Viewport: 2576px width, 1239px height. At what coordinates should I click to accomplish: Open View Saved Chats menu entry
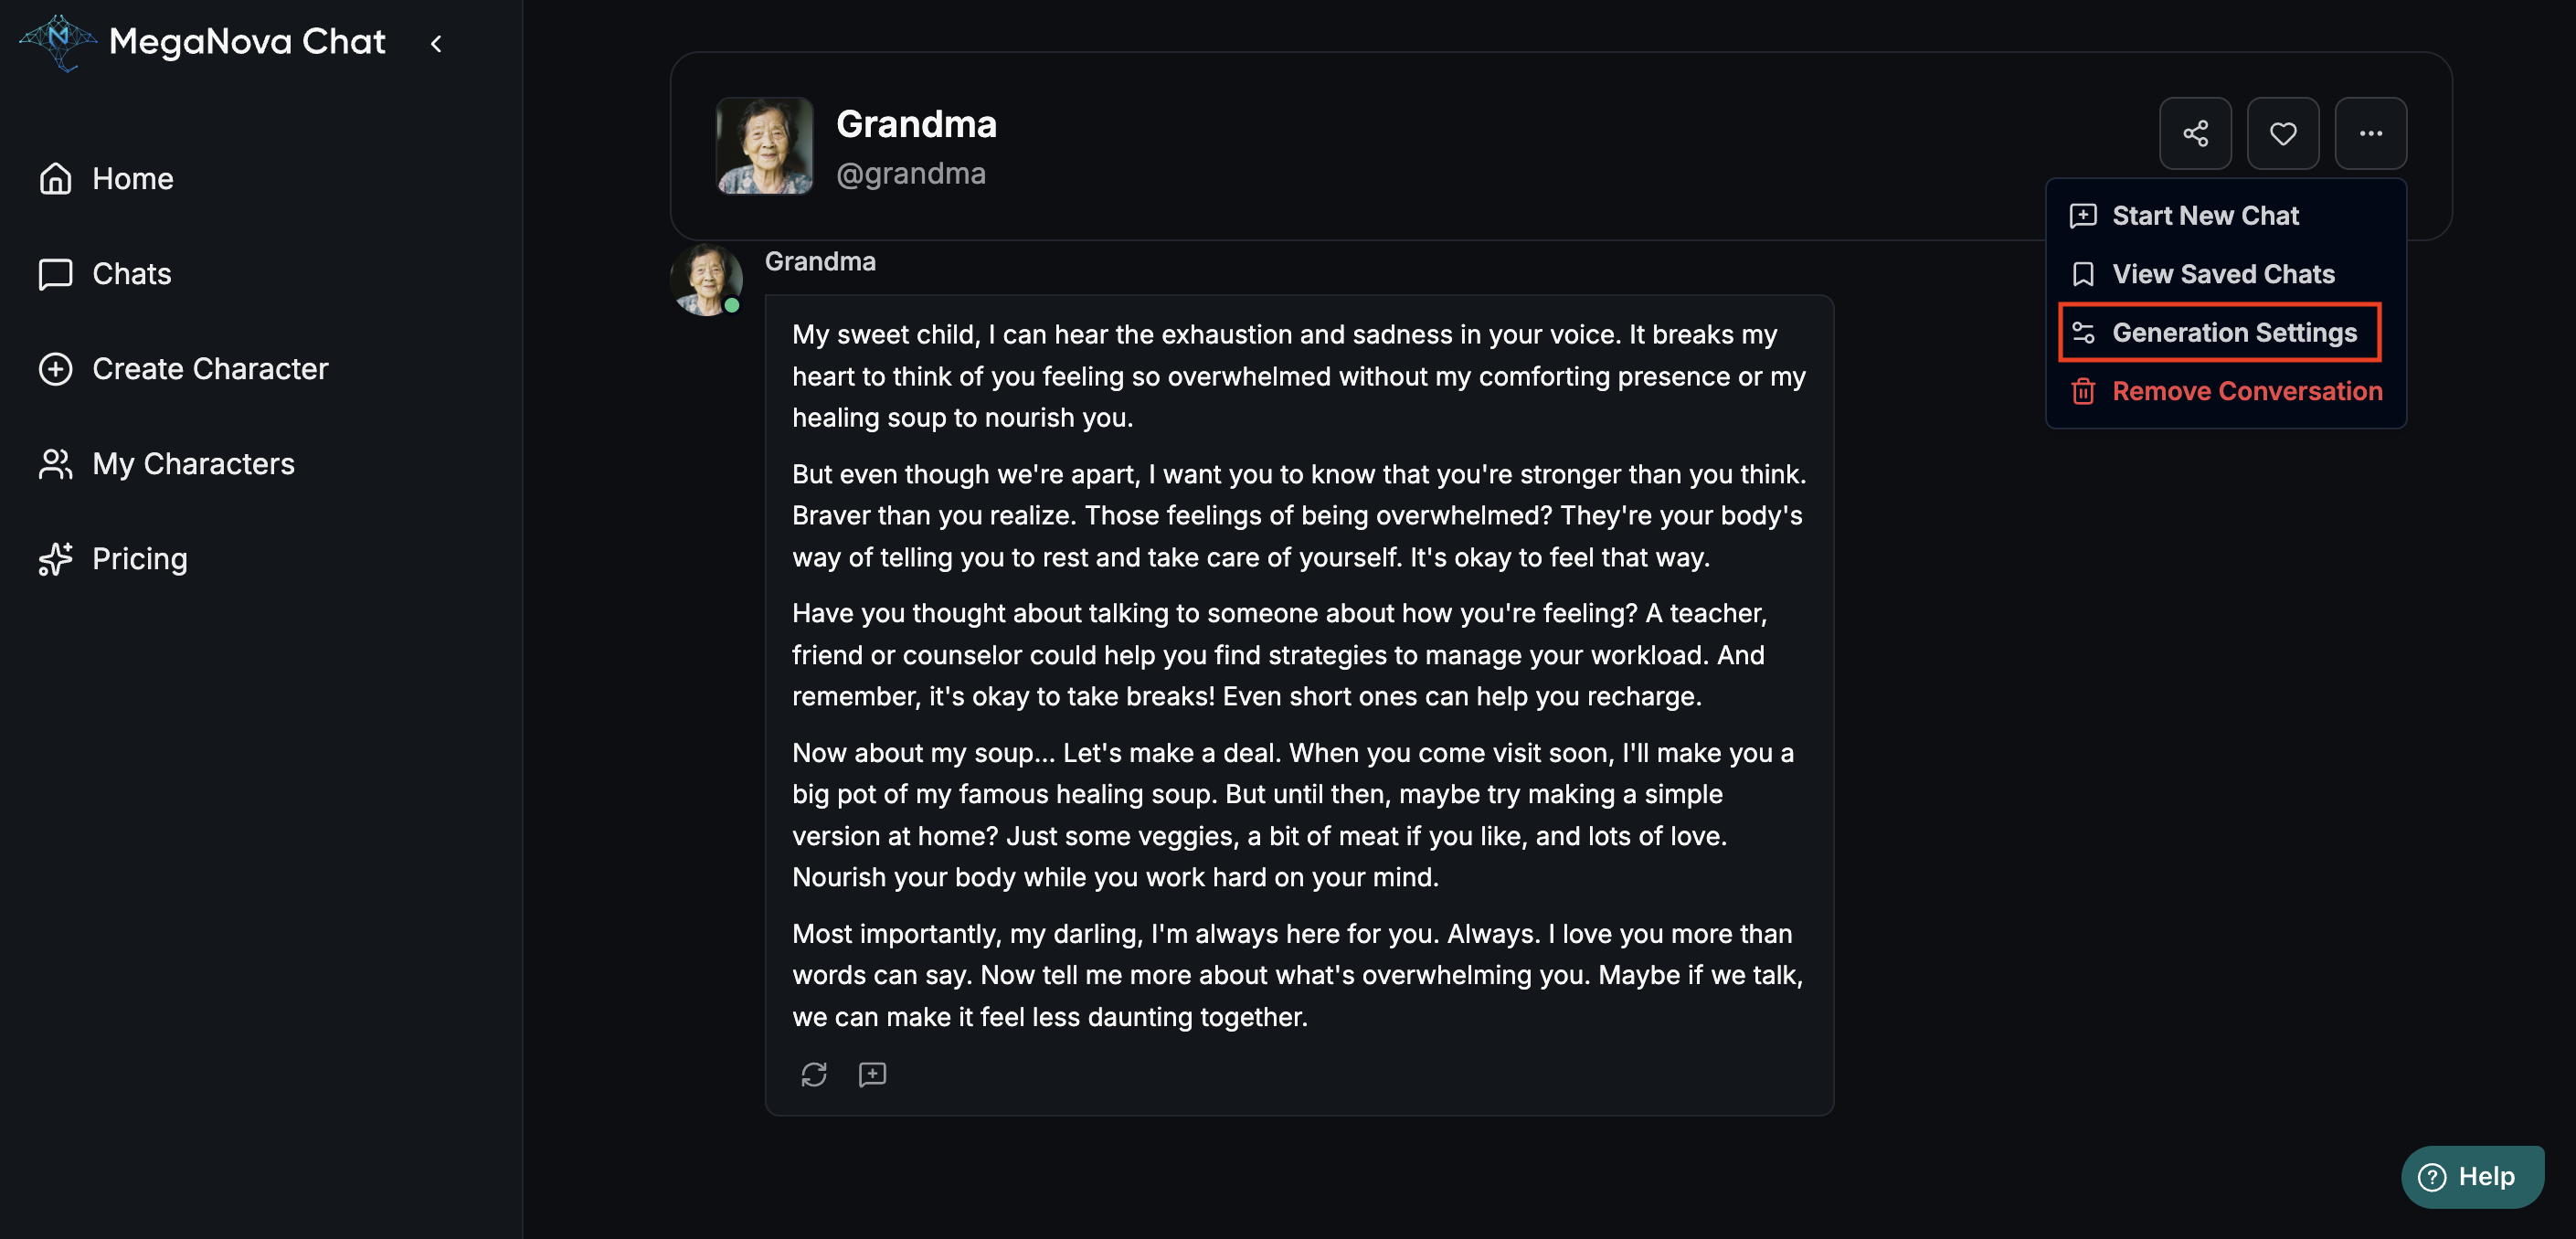click(2222, 274)
